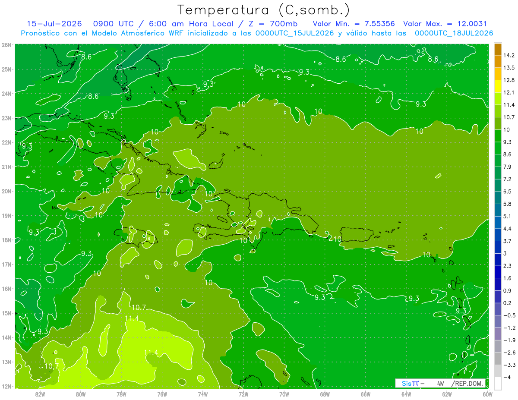The width and height of the screenshot is (518, 400).
Task: Pick the white swatch below -4
Action: [x=498, y=383]
